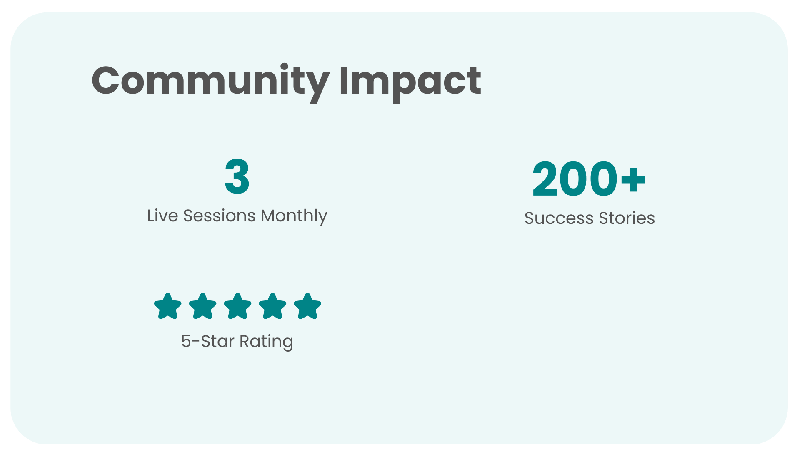The height and width of the screenshot is (459, 797).
Task: Click the 200+ statistic
Action: coord(589,179)
